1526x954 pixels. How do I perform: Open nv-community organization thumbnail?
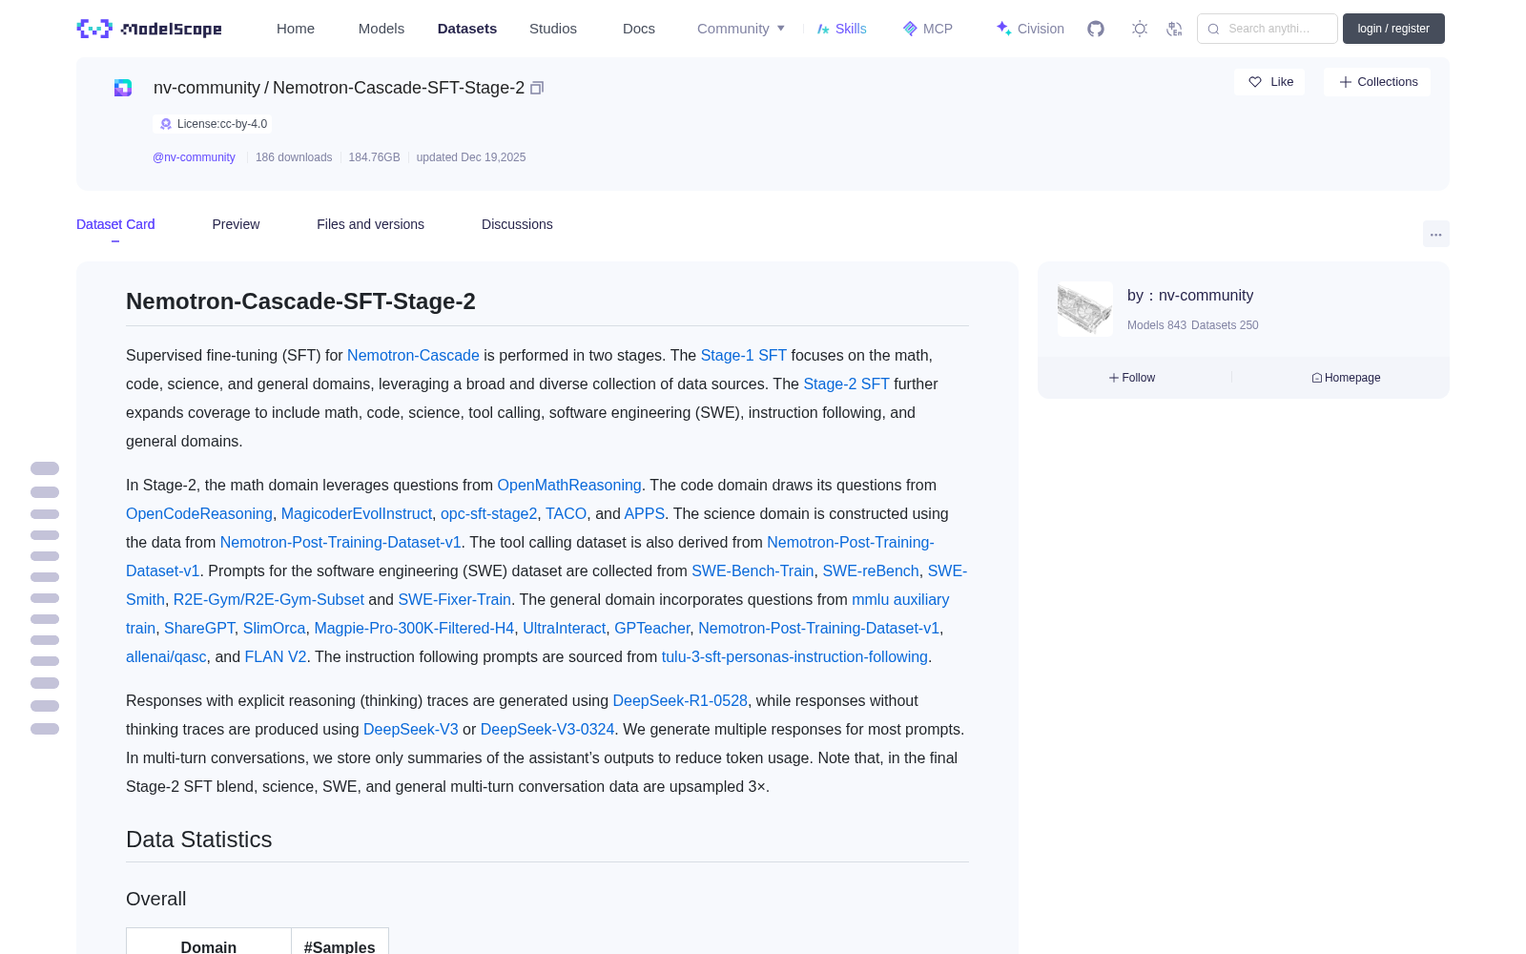click(x=1085, y=308)
